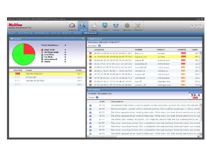
Task: Click trait icon for the 4D DA row
Action: [90, 105]
